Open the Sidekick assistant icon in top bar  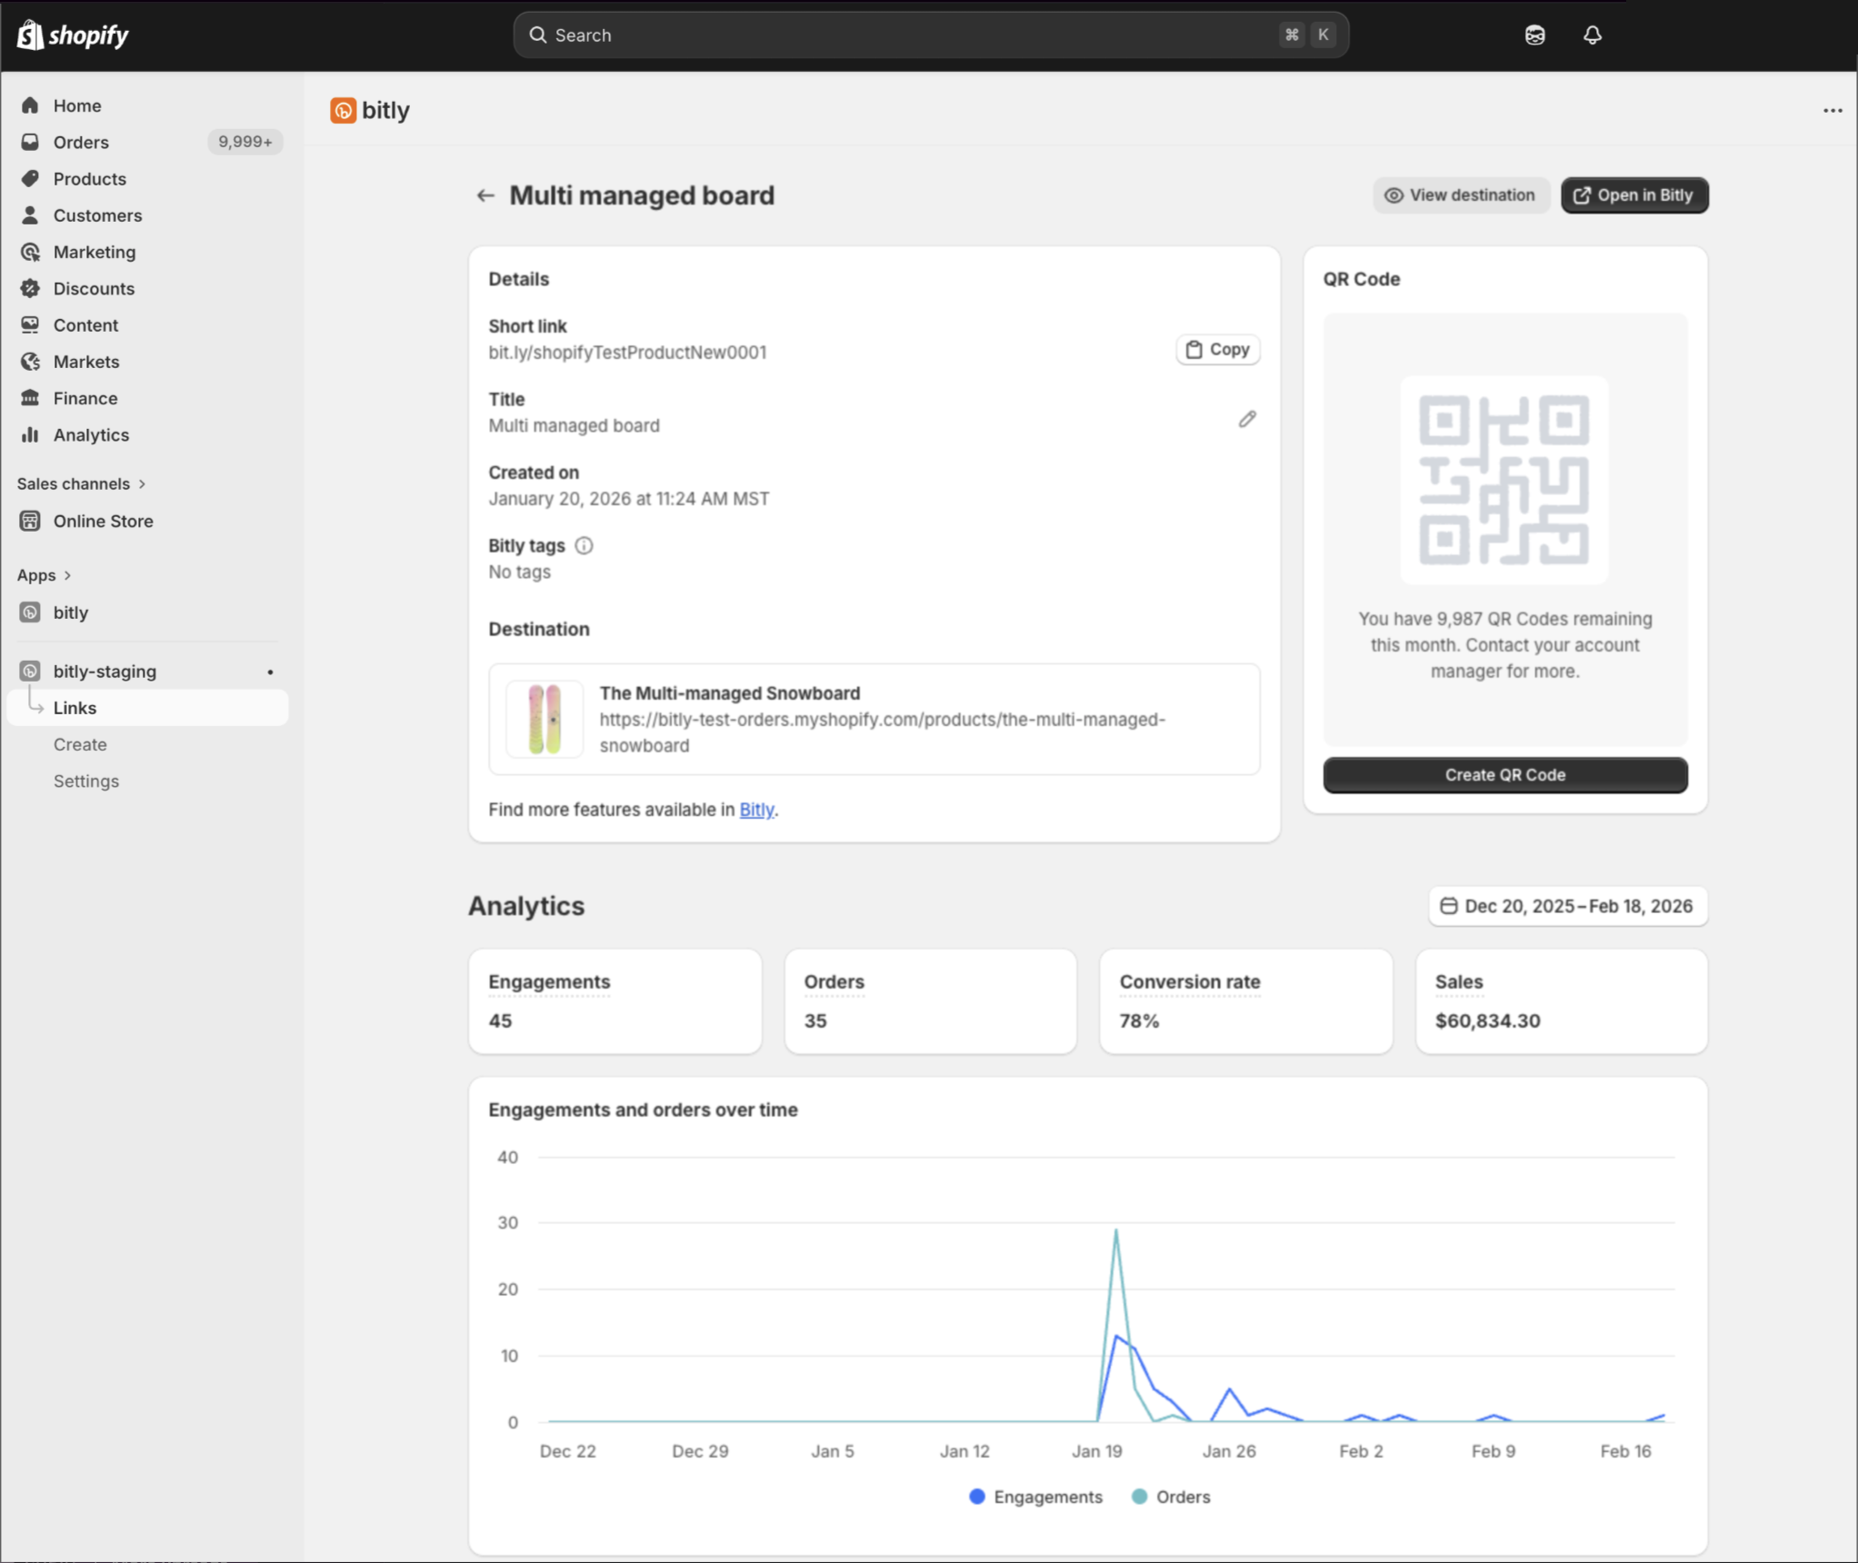[x=1534, y=35]
